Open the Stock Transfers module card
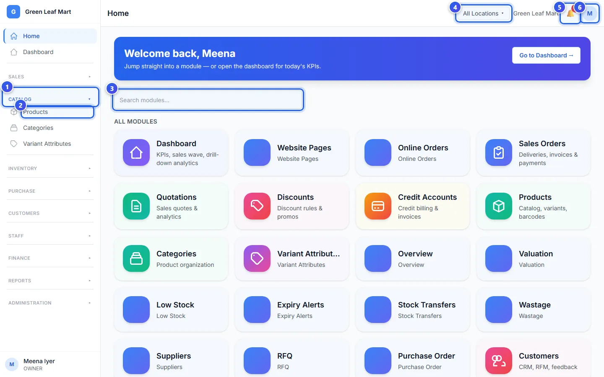This screenshot has width=604, height=377. pos(413,310)
